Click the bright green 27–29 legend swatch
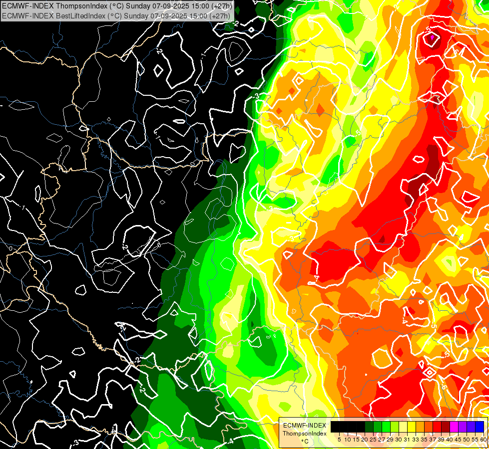 tap(386, 427)
